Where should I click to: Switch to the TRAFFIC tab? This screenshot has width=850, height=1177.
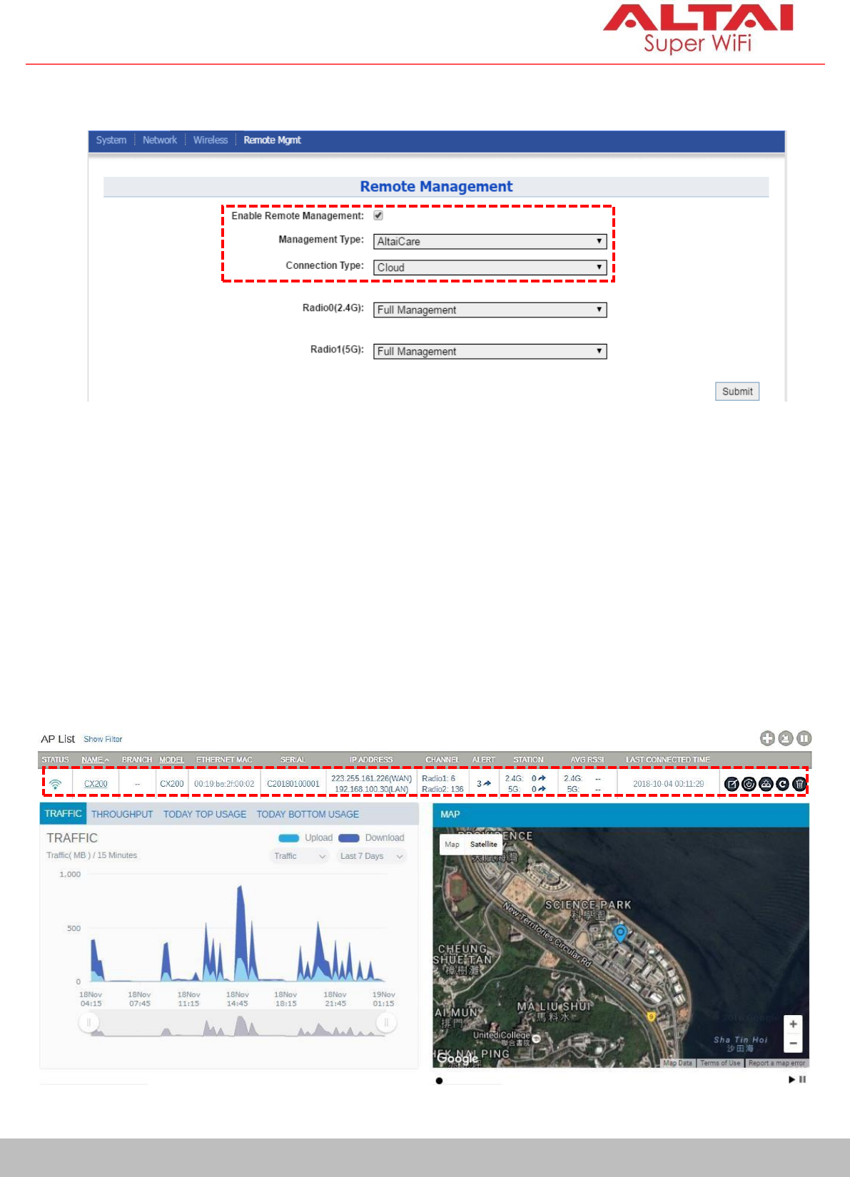(x=63, y=814)
